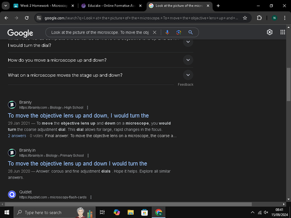Open Chrome extensions puzzle icon
291x218 pixels.
click(259, 18)
